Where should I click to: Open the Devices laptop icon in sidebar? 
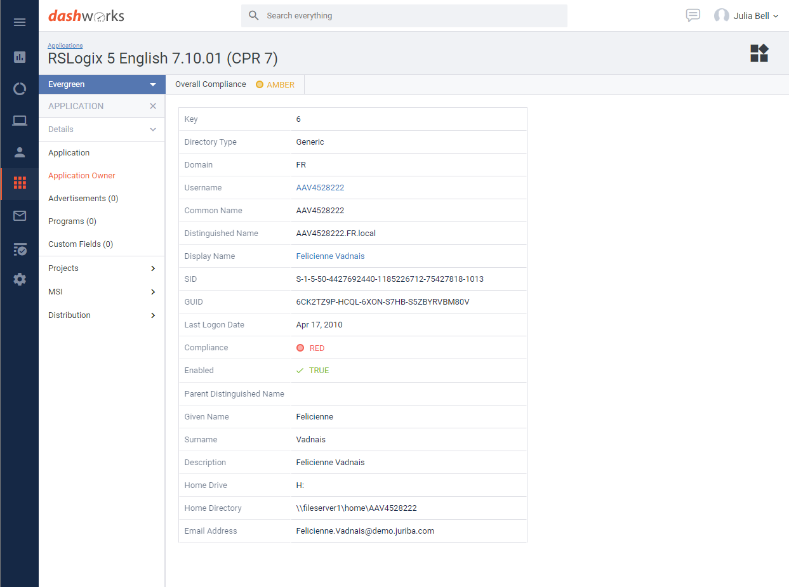[x=20, y=121]
